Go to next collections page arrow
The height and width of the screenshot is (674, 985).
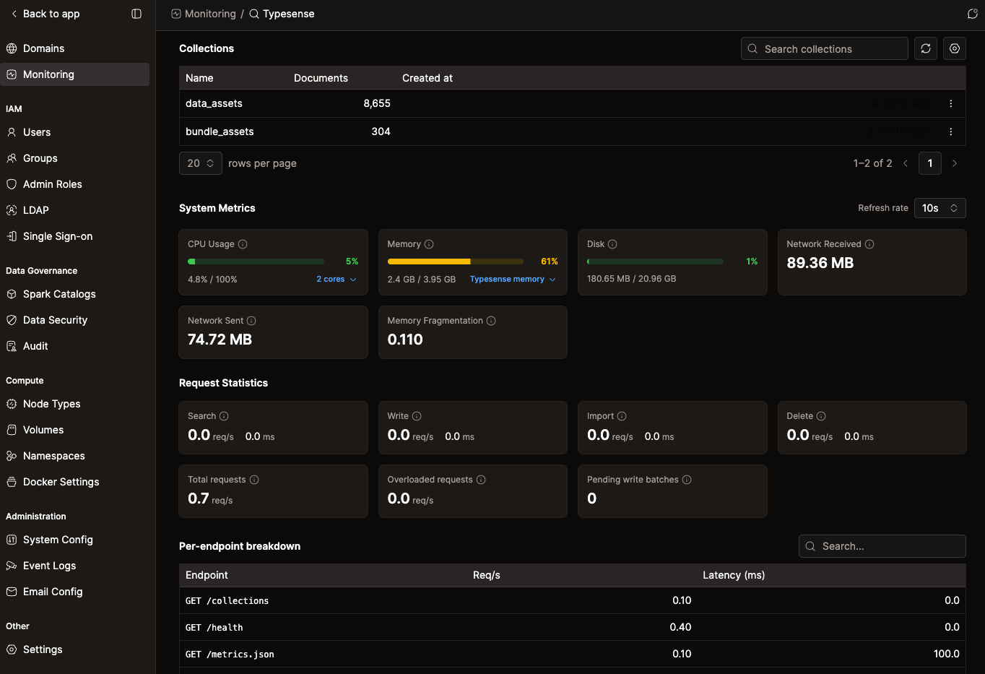955,163
